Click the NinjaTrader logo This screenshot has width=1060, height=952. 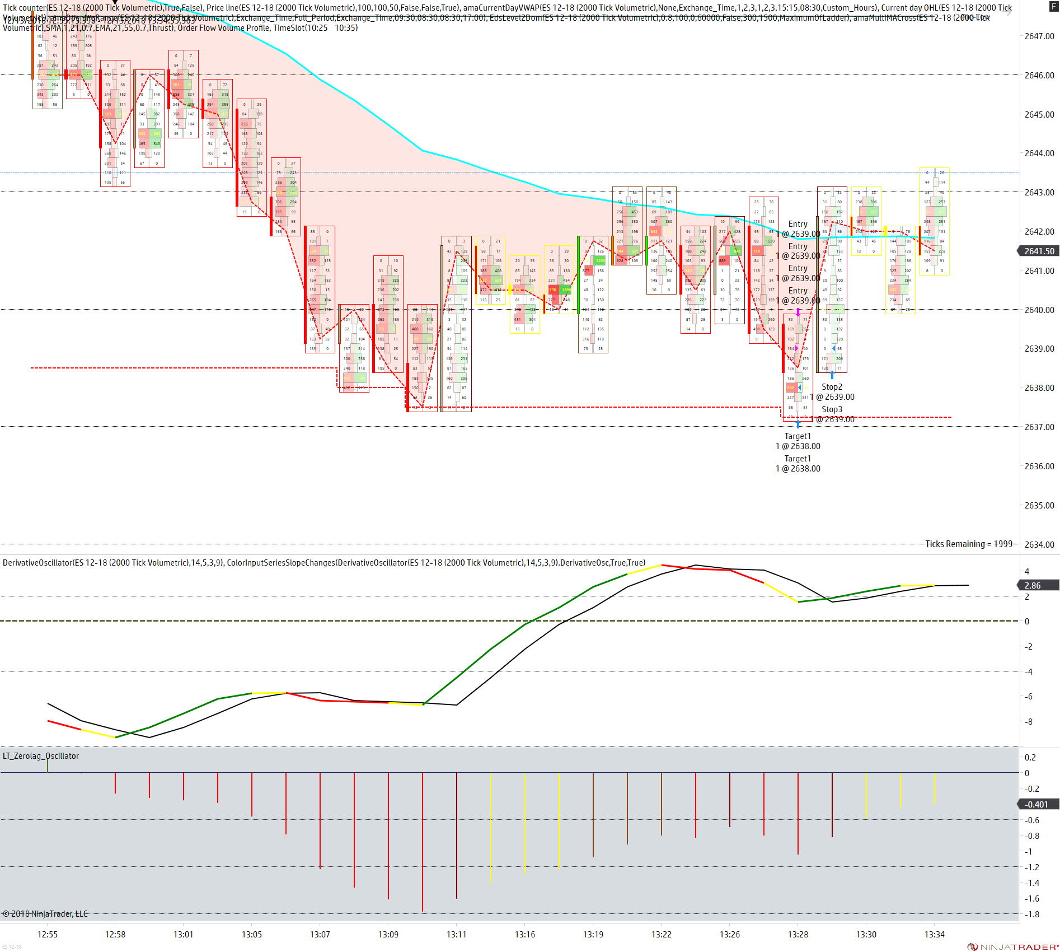pyautogui.click(x=1013, y=946)
